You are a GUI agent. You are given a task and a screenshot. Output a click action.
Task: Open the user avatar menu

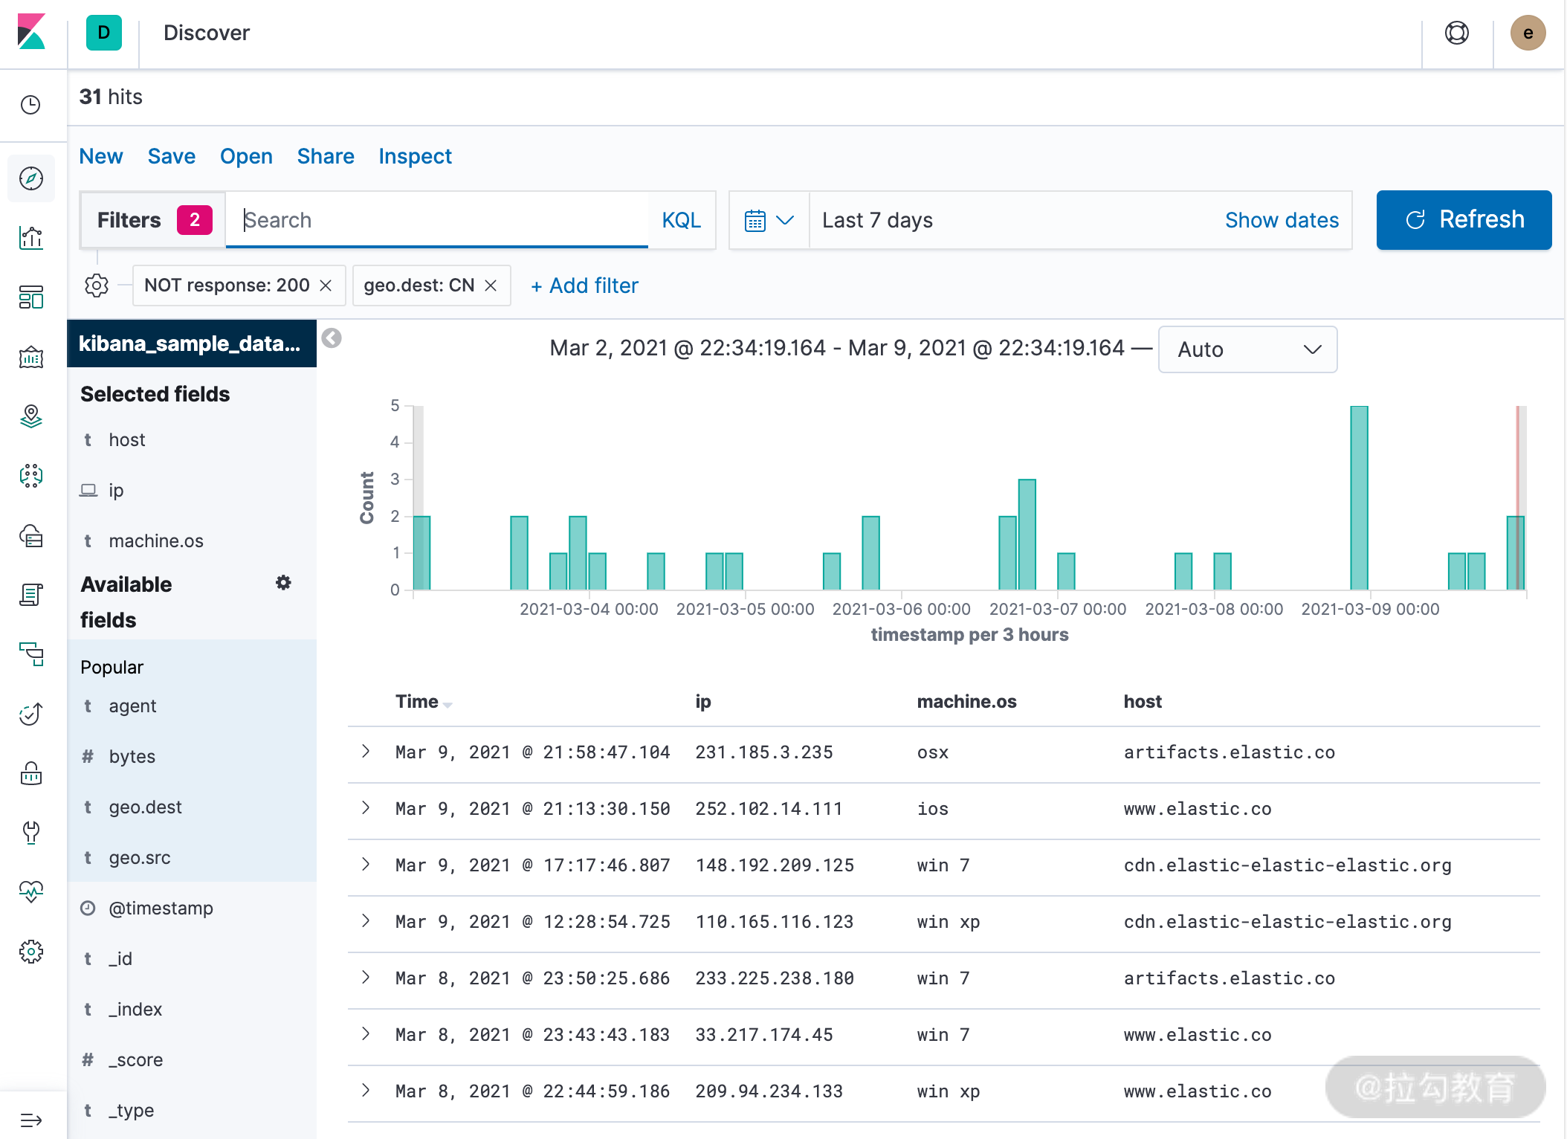click(x=1528, y=33)
